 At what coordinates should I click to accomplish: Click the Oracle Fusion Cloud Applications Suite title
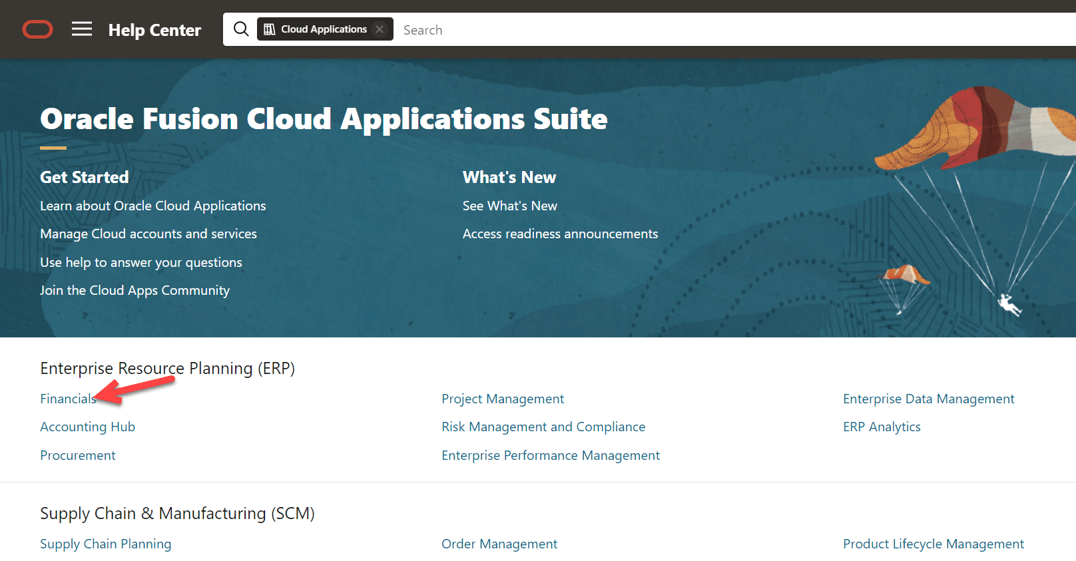(324, 119)
